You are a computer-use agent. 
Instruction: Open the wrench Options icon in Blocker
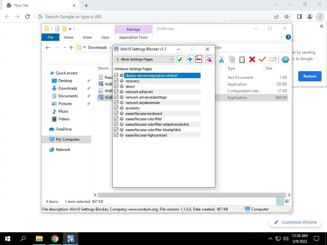coord(209,59)
